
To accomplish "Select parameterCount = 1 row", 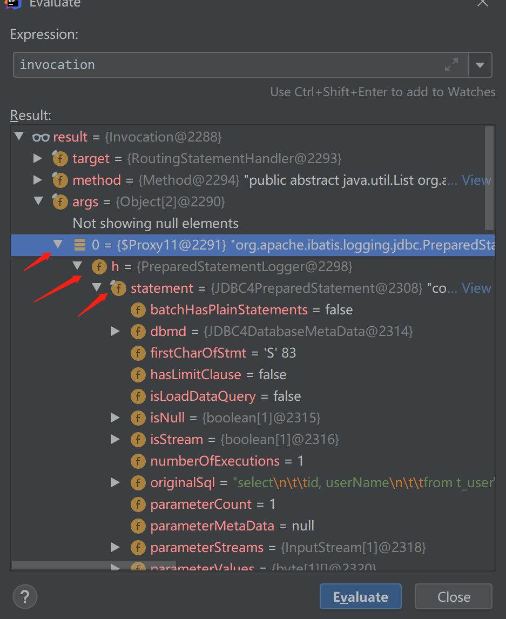I will [253, 504].
